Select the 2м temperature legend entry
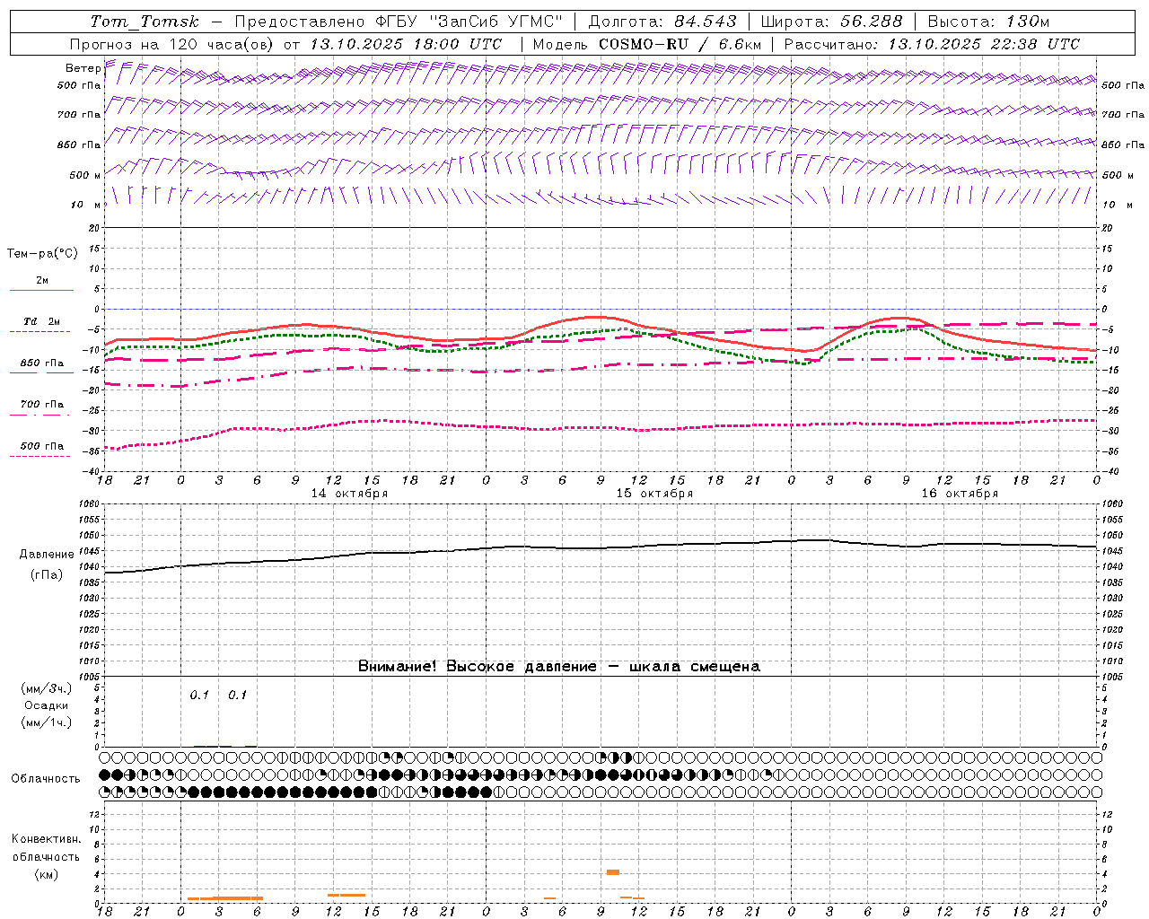1149x919 pixels. click(41, 281)
